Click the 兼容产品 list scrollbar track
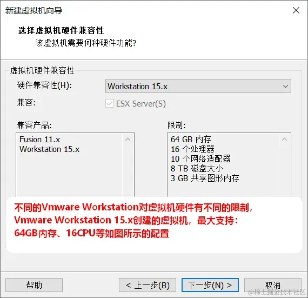Viewport: 308px width, 298px height. coord(128,170)
